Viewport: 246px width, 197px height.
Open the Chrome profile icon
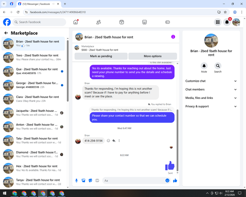pyautogui.click(x=235, y=12)
